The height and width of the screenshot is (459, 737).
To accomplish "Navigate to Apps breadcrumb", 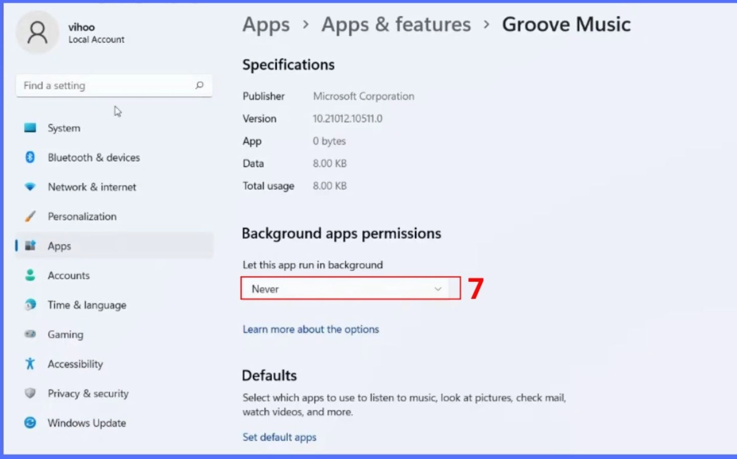I will 265,24.
